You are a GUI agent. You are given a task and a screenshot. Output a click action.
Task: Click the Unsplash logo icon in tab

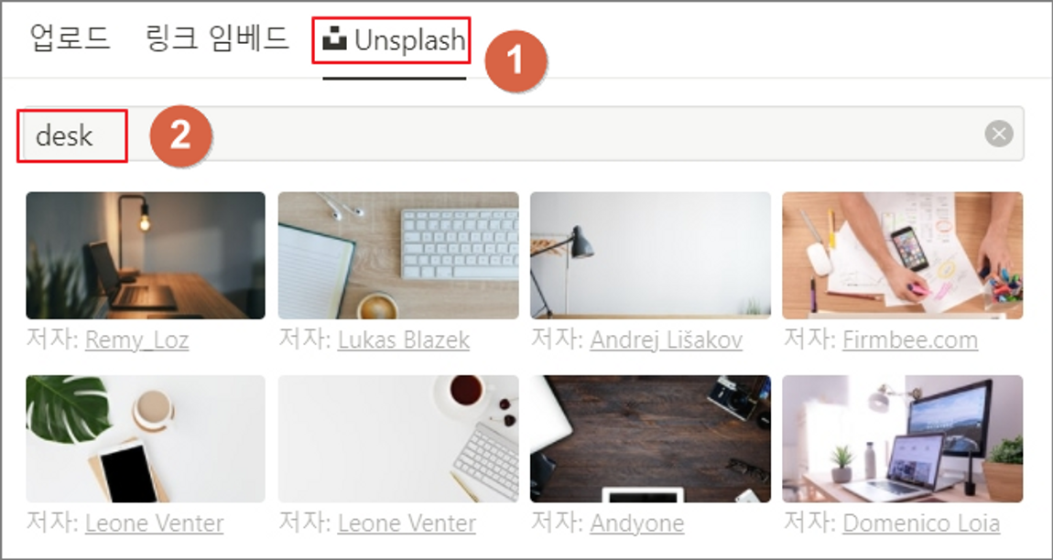tap(334, 39)
